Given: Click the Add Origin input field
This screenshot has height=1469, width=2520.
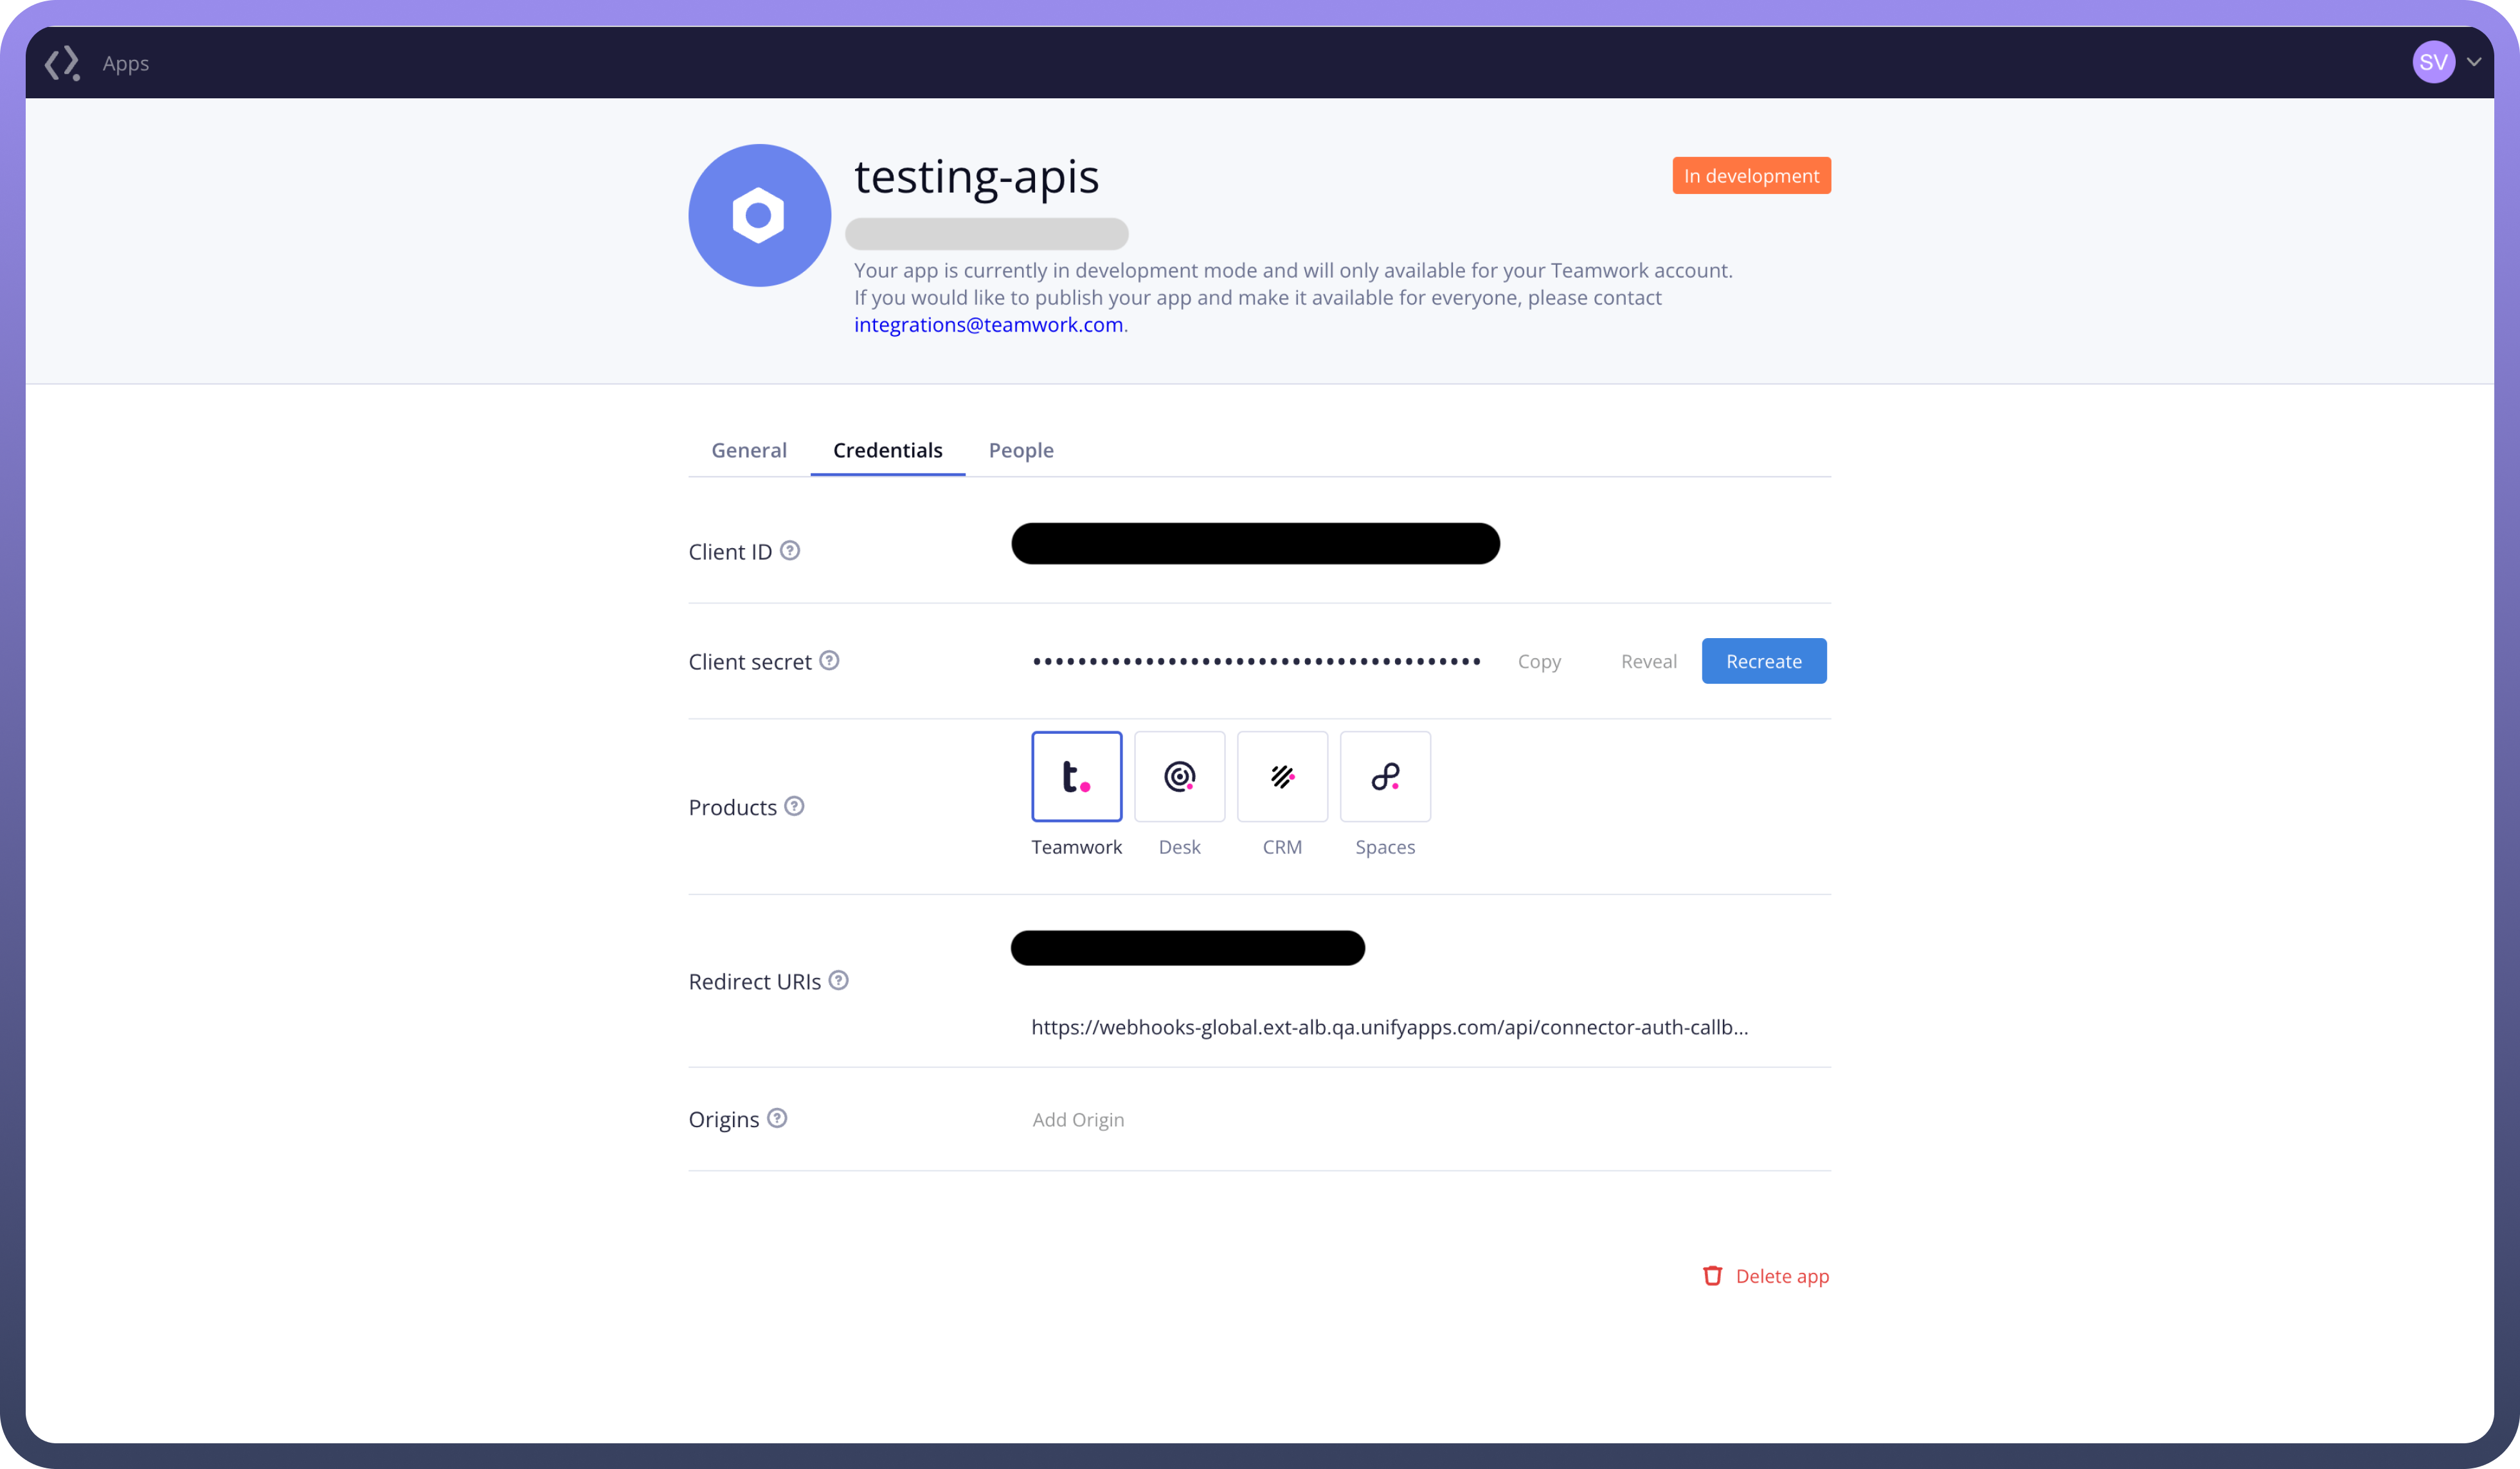Looking at the screenshot, I should 1078,1119.
